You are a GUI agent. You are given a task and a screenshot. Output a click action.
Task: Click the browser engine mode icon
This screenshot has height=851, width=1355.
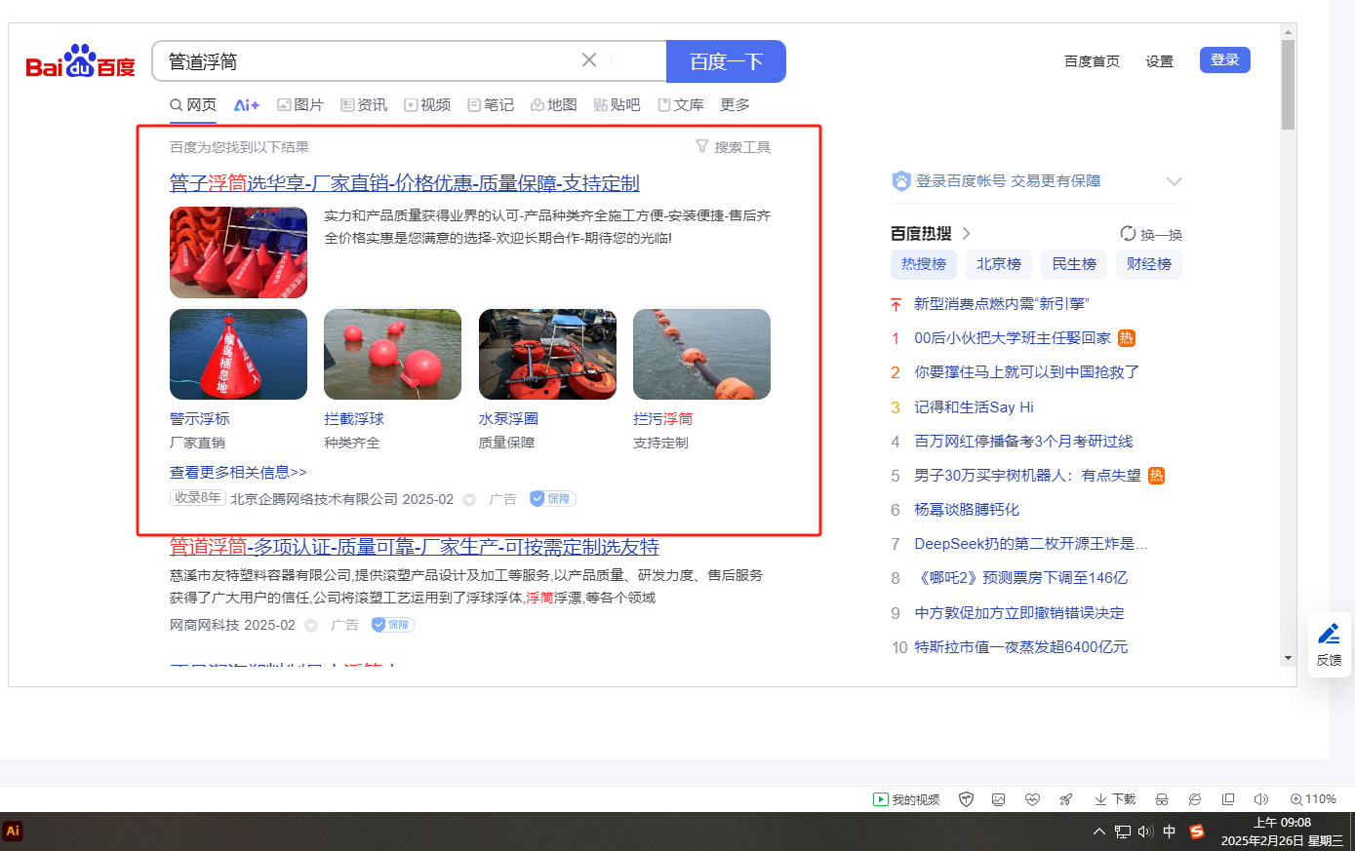click(1195, 799)
